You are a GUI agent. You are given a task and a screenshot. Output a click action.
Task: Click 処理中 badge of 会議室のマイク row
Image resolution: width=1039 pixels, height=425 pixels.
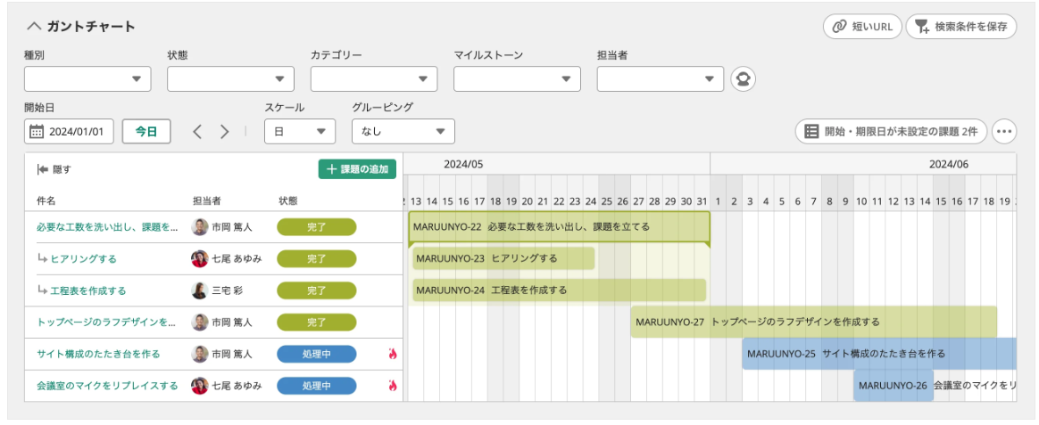pos(317,385)
